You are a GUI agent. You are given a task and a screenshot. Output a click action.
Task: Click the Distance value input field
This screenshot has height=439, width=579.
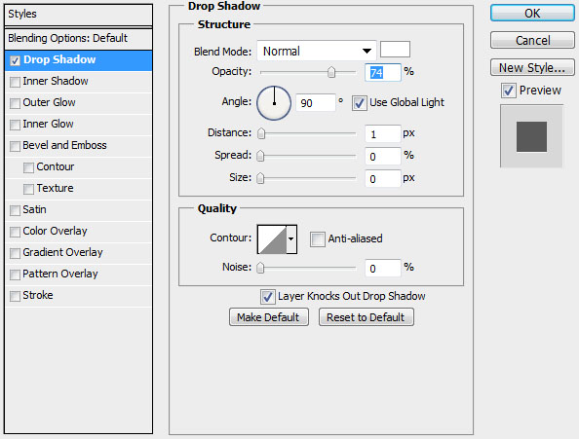(x=382, y=133)
